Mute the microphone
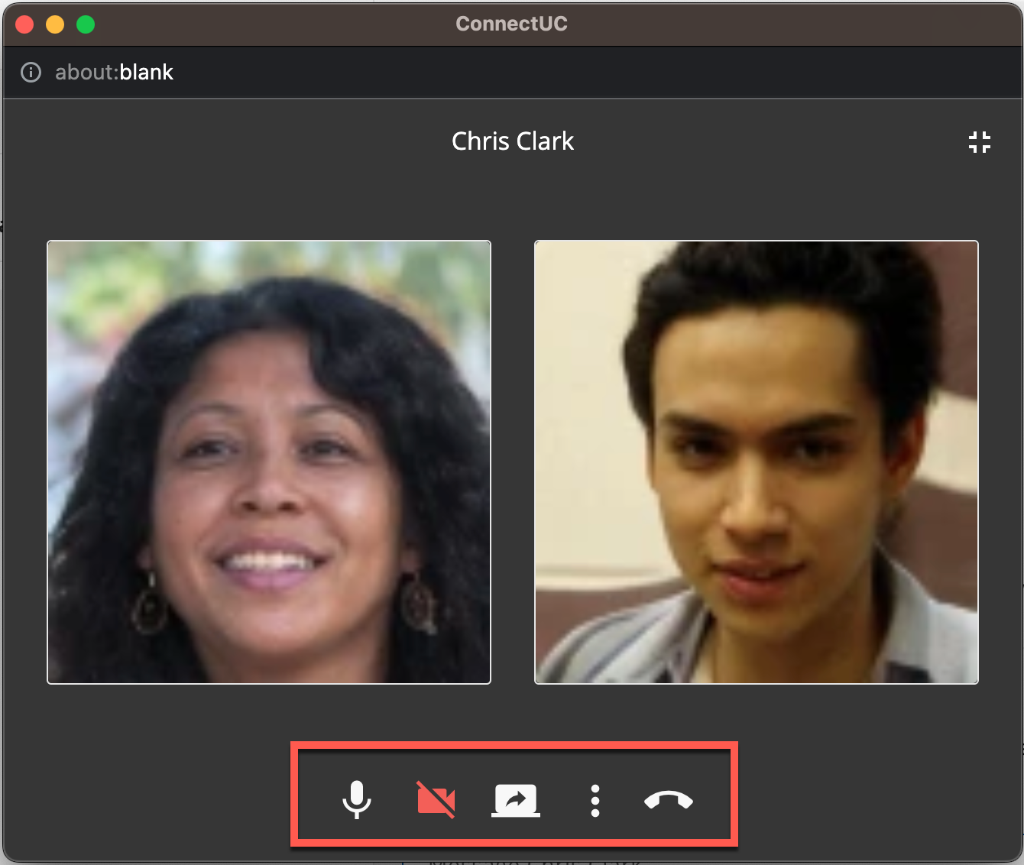This screenshot has height=865, width=1024. [x=357, y=800]
